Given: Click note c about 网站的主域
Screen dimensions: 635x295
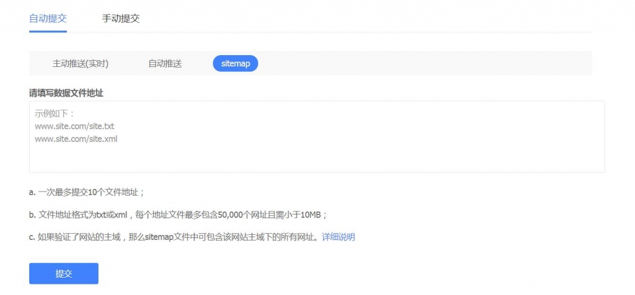Looking at the screenshot, I should 175,237.
